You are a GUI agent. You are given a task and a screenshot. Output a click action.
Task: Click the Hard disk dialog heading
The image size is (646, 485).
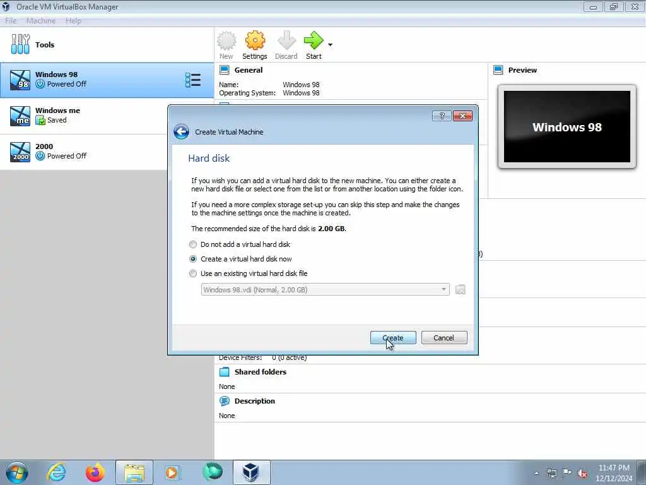[x=209, y=159]
